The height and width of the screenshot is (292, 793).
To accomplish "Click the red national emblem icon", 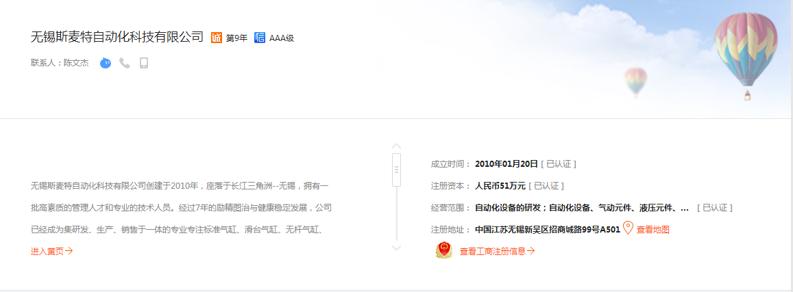I will coord(444,251).
